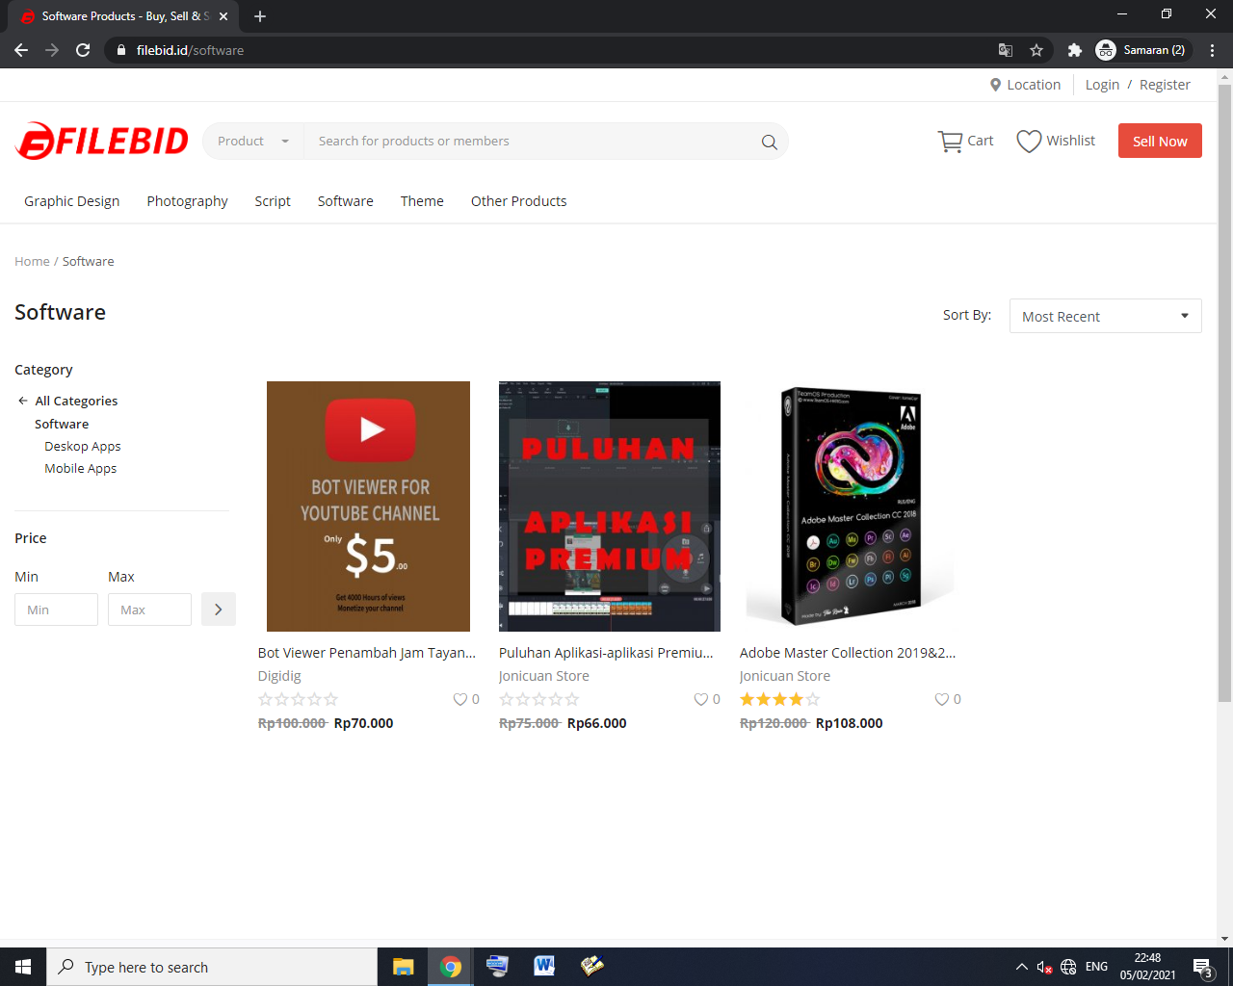
Task: Click the Login link
Action: [x=1102, y=85]
